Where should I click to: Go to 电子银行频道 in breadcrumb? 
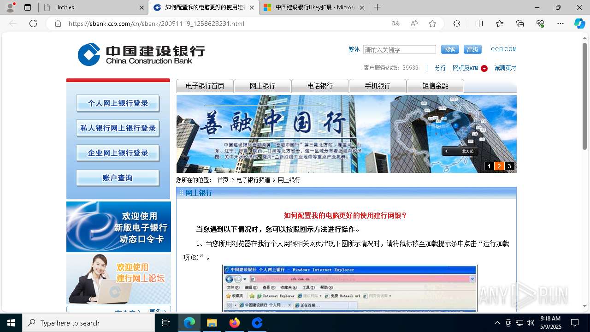253,180
